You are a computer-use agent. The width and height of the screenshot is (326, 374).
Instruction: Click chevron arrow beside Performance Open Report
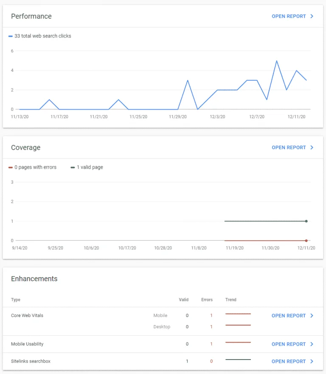312,16
